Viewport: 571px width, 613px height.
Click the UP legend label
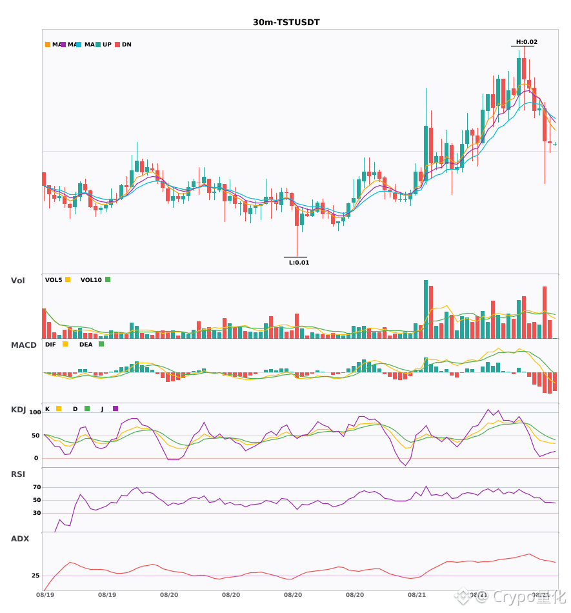pyautogui.click(x=107, y=45)
